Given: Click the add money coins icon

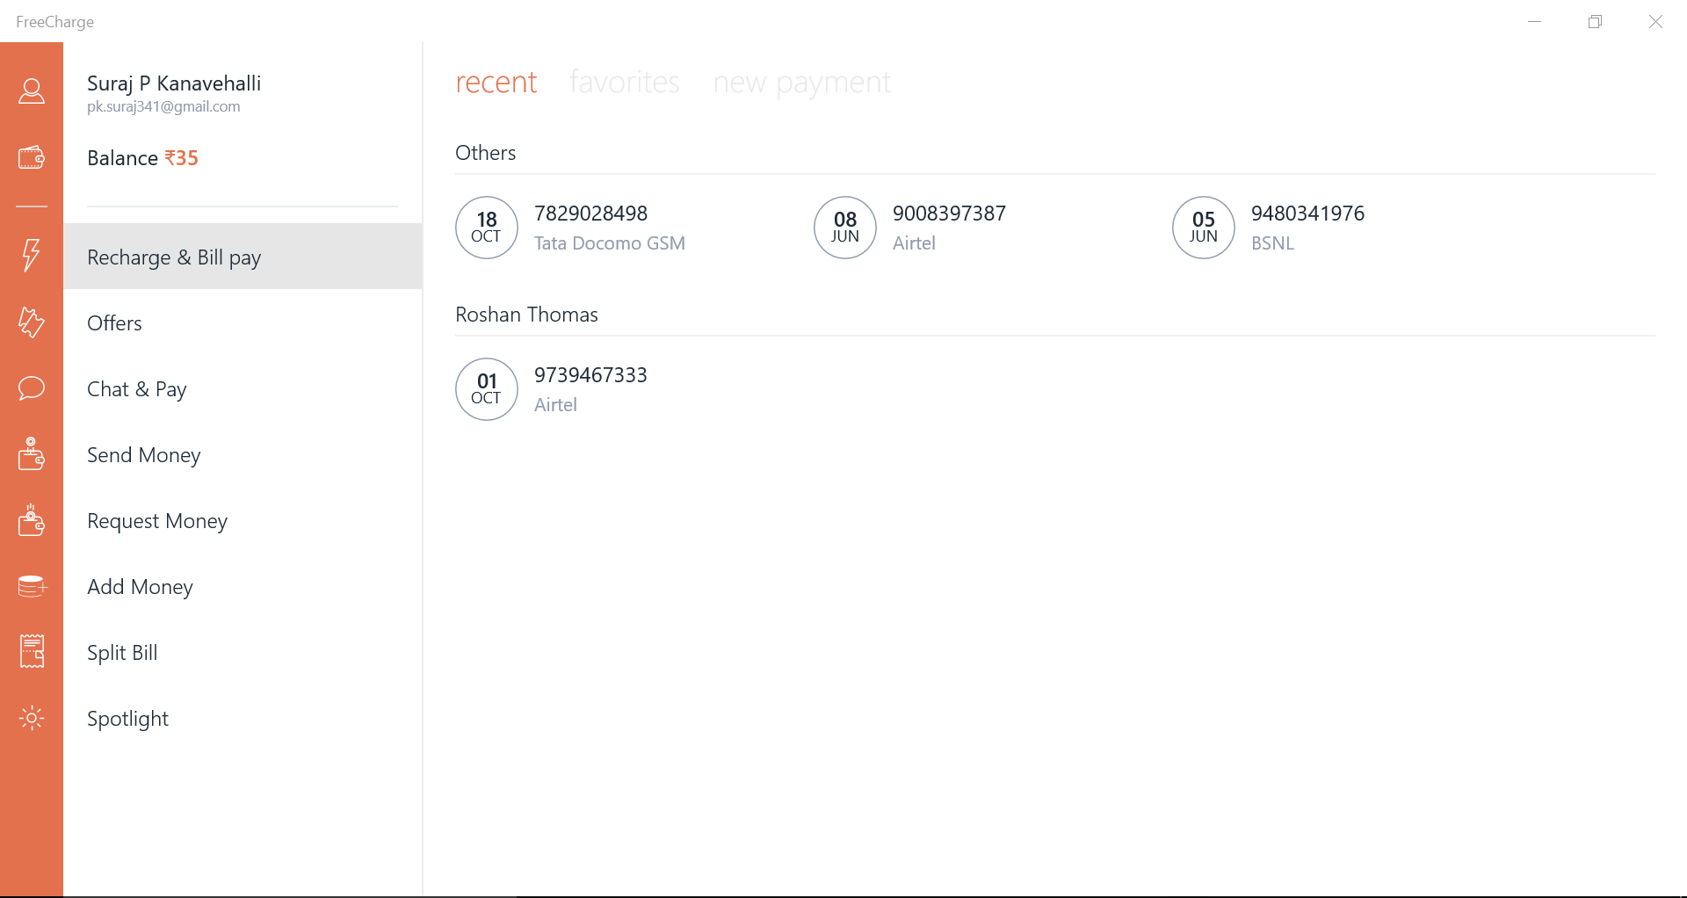Looking at the screenshot, I should tap(32, 585).
